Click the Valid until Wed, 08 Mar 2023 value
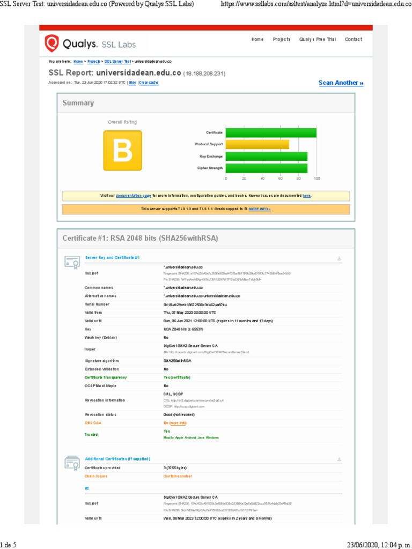Image resolution: width=412 pixels, height=549 pixels. (x=218, y=518)
